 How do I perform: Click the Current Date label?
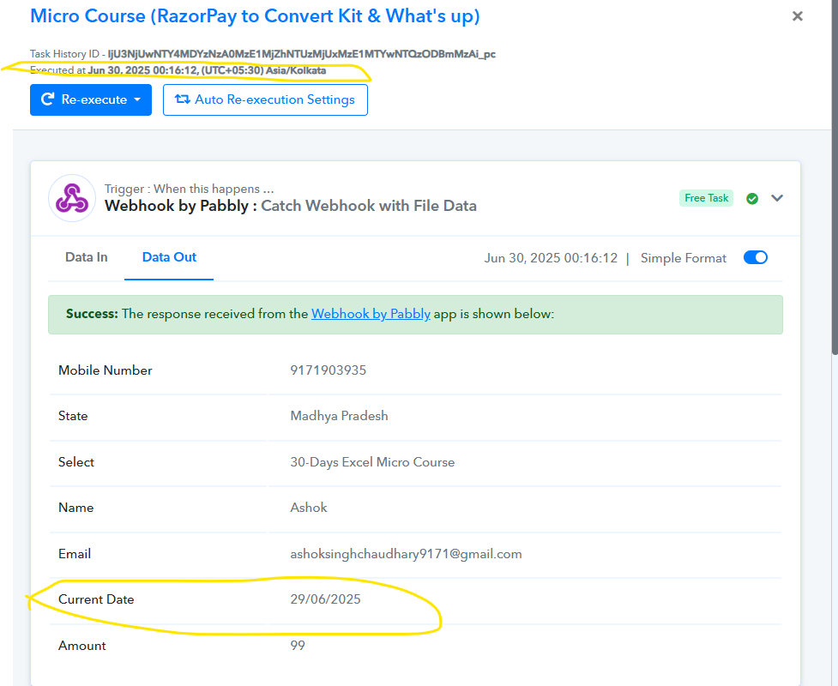tap(96, 599)
